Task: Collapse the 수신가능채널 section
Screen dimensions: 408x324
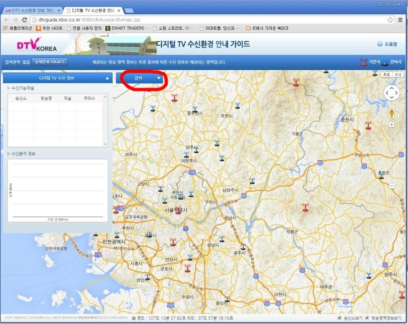Action: [8, 88]
